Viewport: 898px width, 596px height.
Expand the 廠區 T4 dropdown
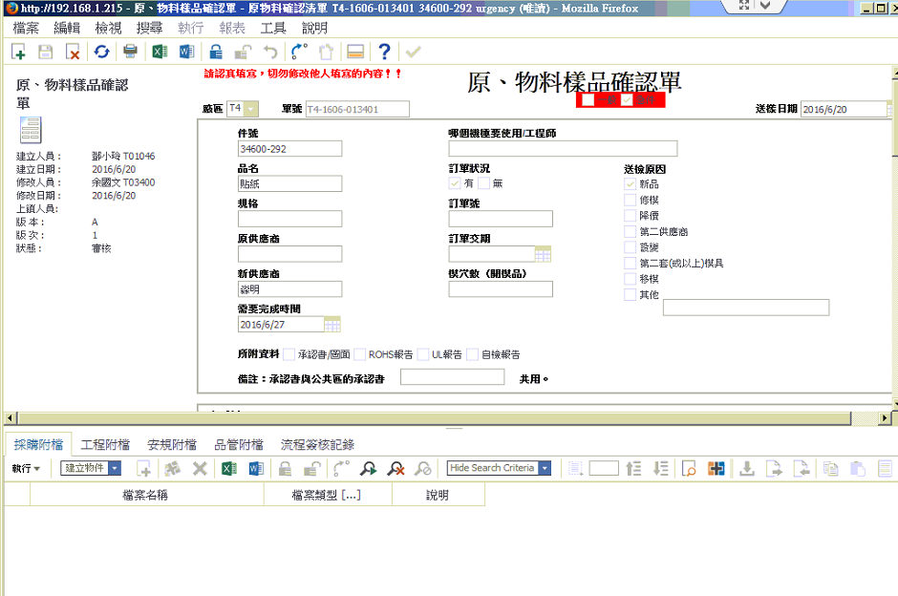(x=251, y=109)
